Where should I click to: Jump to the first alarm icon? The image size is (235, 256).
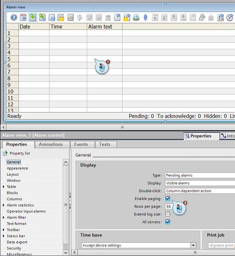tap(155, 17)
